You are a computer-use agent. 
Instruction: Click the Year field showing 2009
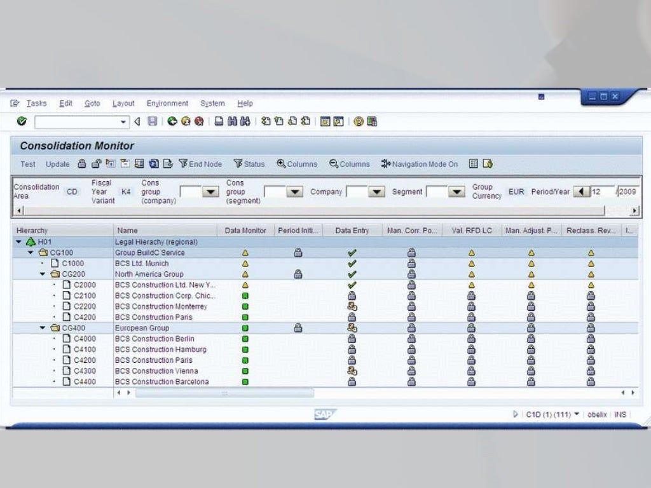(x=627, y=192)
